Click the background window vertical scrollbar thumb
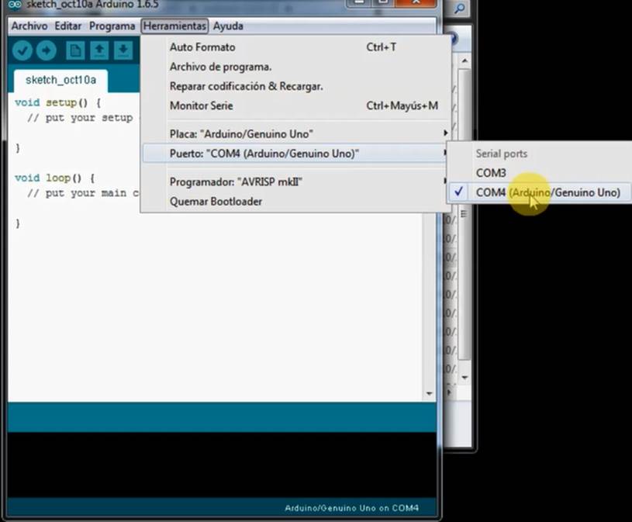The width and height of the screenshot is (632, 522). (x=465, y=213)
